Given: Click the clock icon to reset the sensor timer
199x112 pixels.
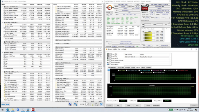Looking at the screenshot, I should pyautogui.click(x=87, y=104).
